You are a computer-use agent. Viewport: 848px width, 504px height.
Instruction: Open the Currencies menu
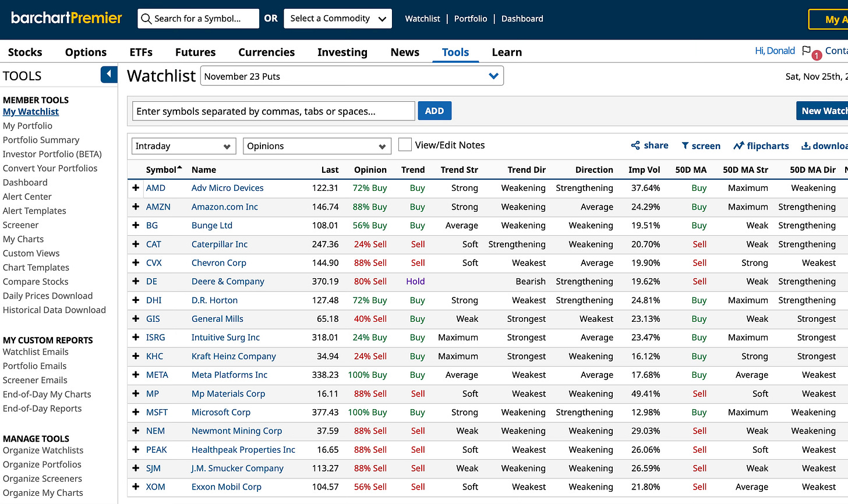(x=266, y=52)
